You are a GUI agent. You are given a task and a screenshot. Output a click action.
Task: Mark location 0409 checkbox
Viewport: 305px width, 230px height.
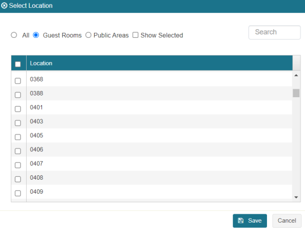coord(18,193)
